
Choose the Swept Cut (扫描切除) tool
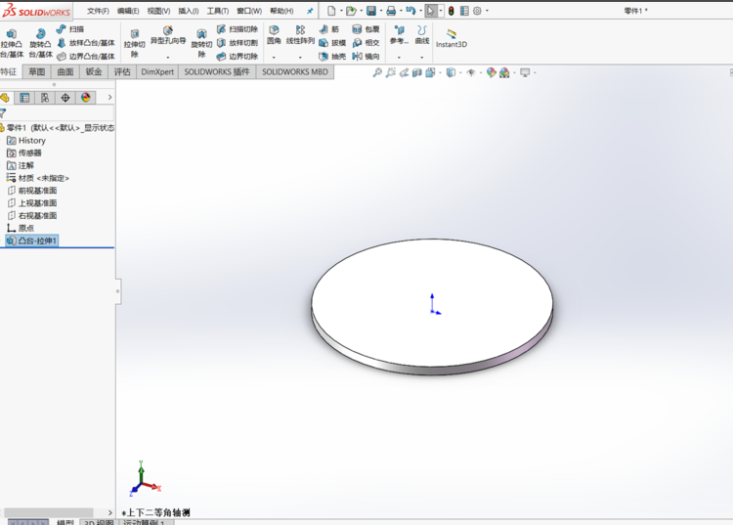[237, 29]
